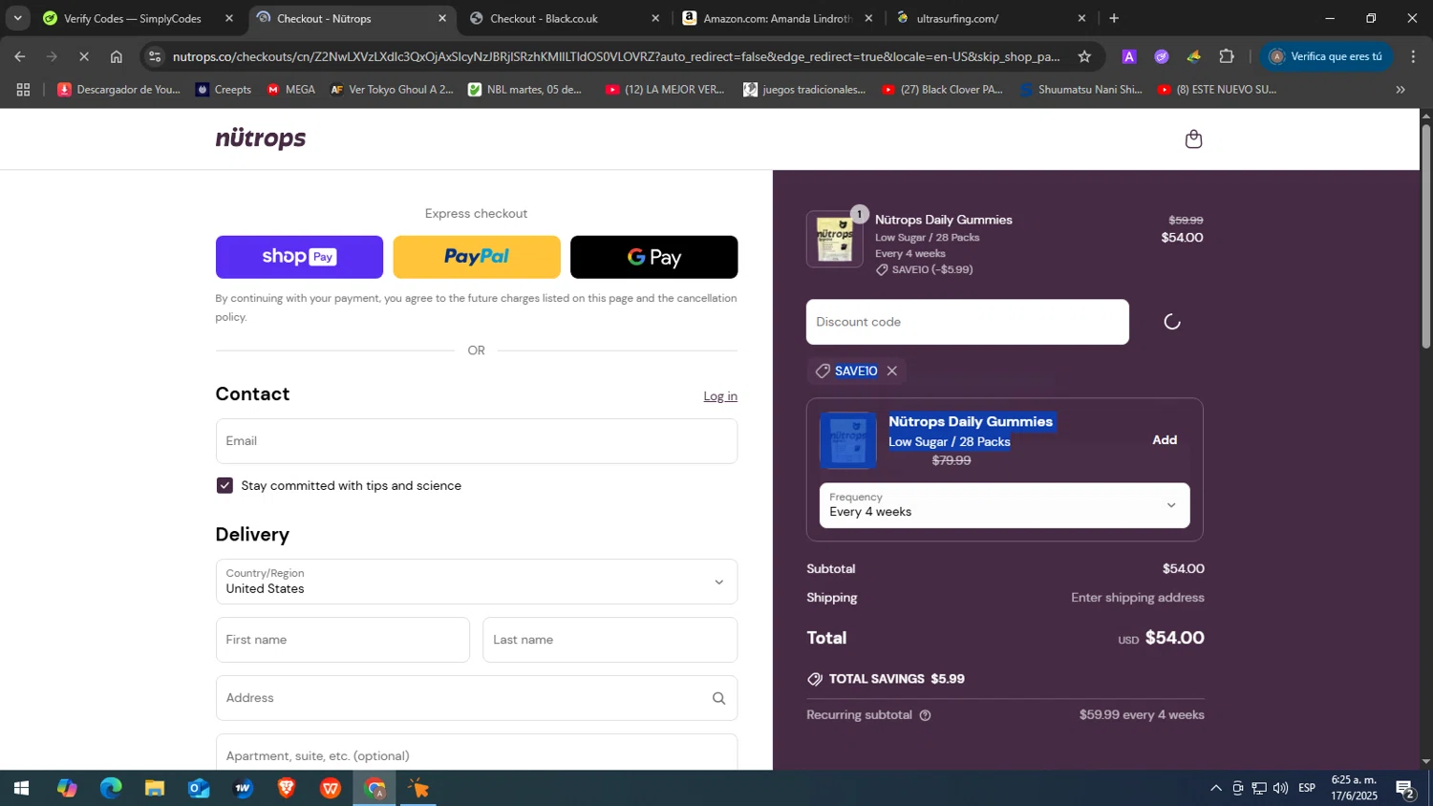
Task: Click the browser address bar URL
Action: [616, 56]
